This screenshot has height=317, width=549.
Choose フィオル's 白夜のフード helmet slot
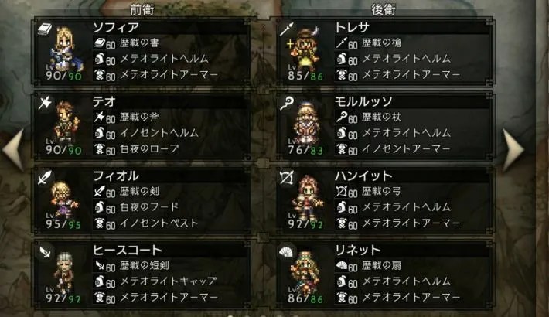click(171, 207)
